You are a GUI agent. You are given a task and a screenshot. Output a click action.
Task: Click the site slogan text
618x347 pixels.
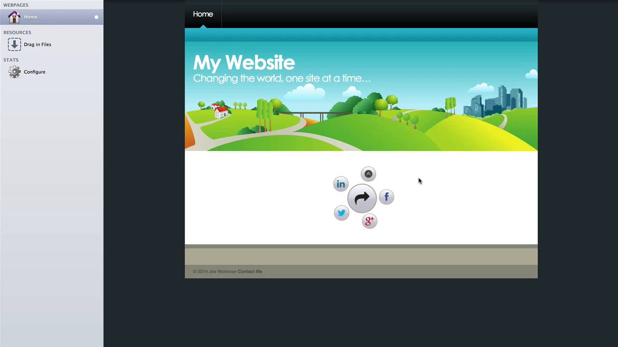point(282,78)
